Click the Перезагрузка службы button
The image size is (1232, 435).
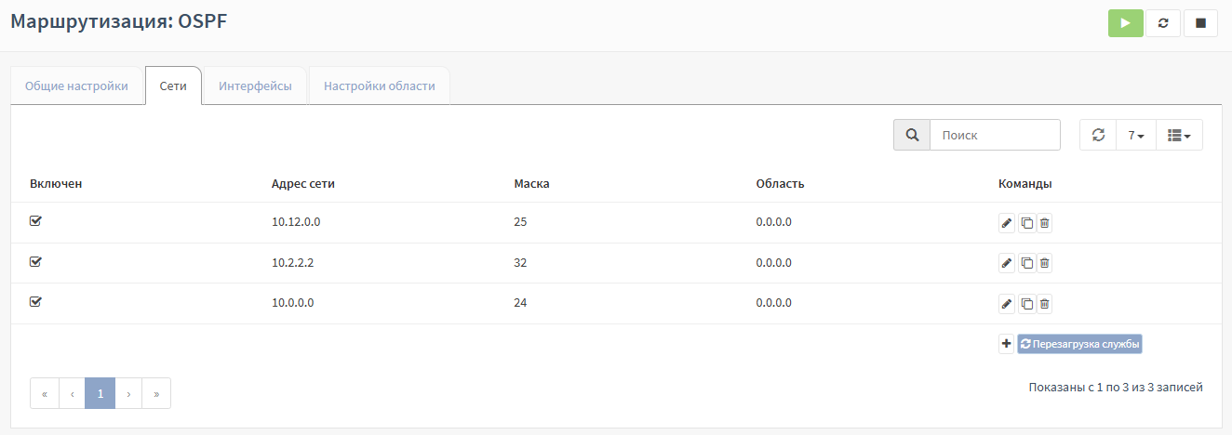click(x=1079, y=344)
